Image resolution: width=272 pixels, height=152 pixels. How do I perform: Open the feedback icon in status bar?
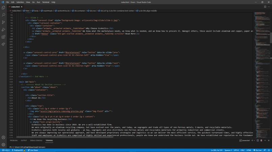click(265, 150)
